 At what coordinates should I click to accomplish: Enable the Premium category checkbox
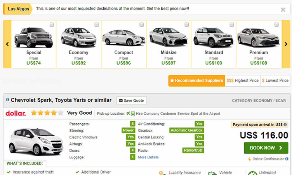(x=277, y=25)
